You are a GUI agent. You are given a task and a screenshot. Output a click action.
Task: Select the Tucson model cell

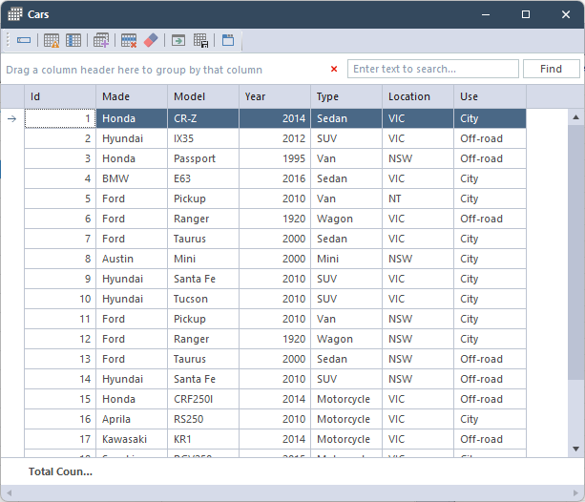[x=203, y=299]
